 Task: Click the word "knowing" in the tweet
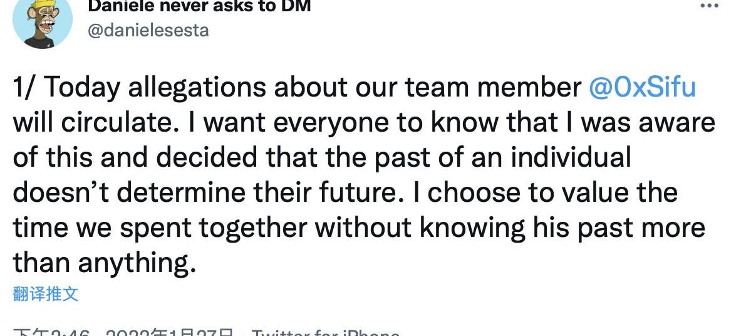pos(473,228)
